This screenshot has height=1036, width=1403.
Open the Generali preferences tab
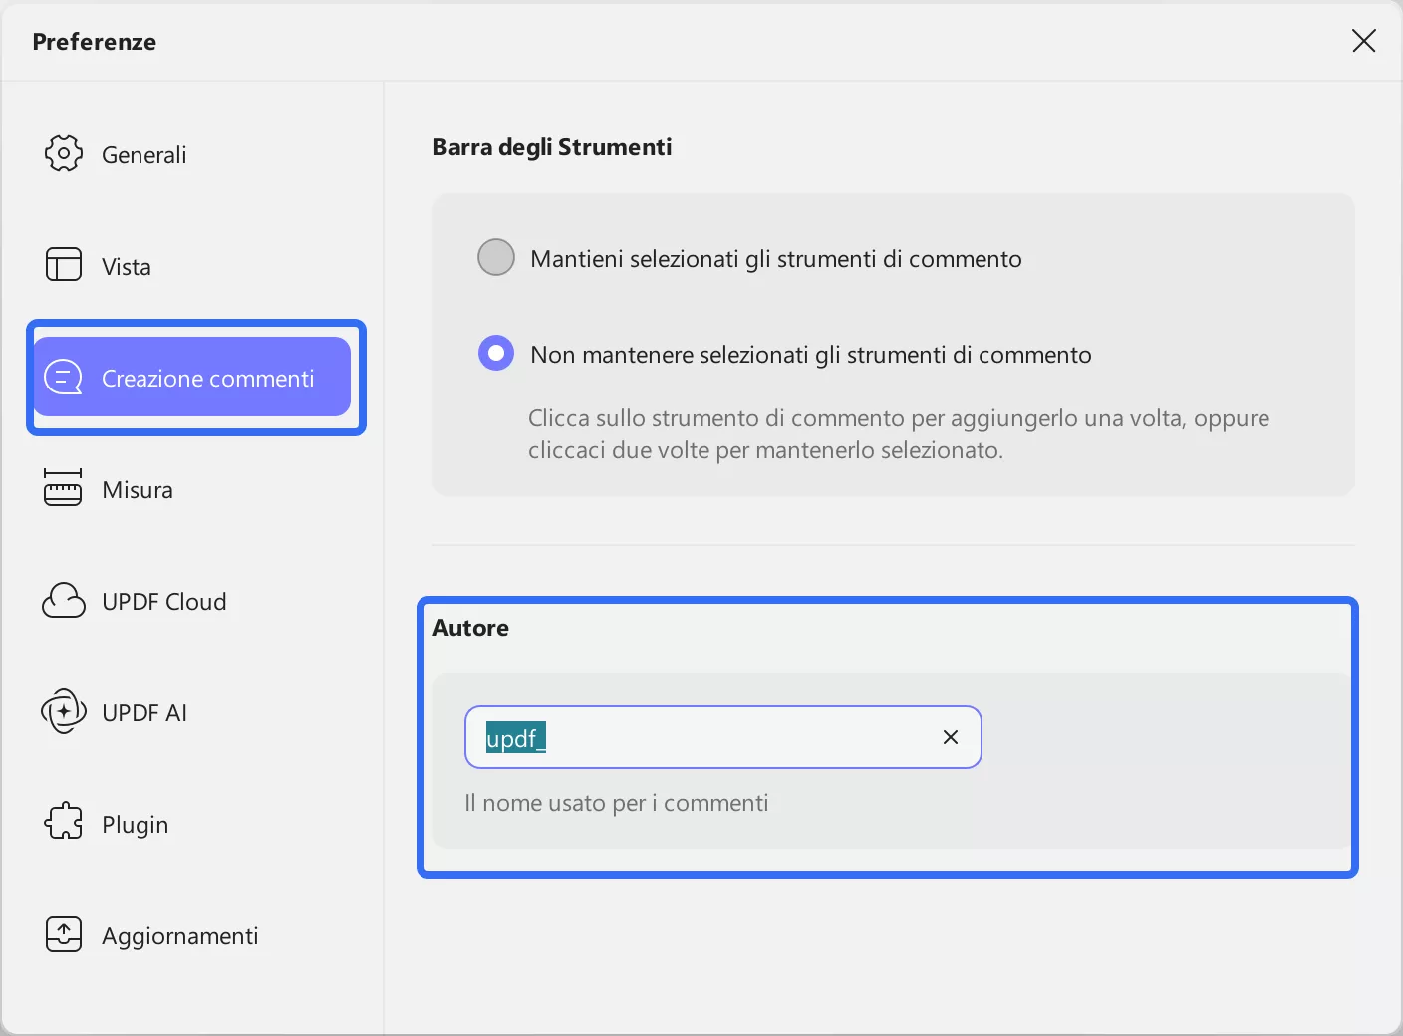click(x=144, y=155)
